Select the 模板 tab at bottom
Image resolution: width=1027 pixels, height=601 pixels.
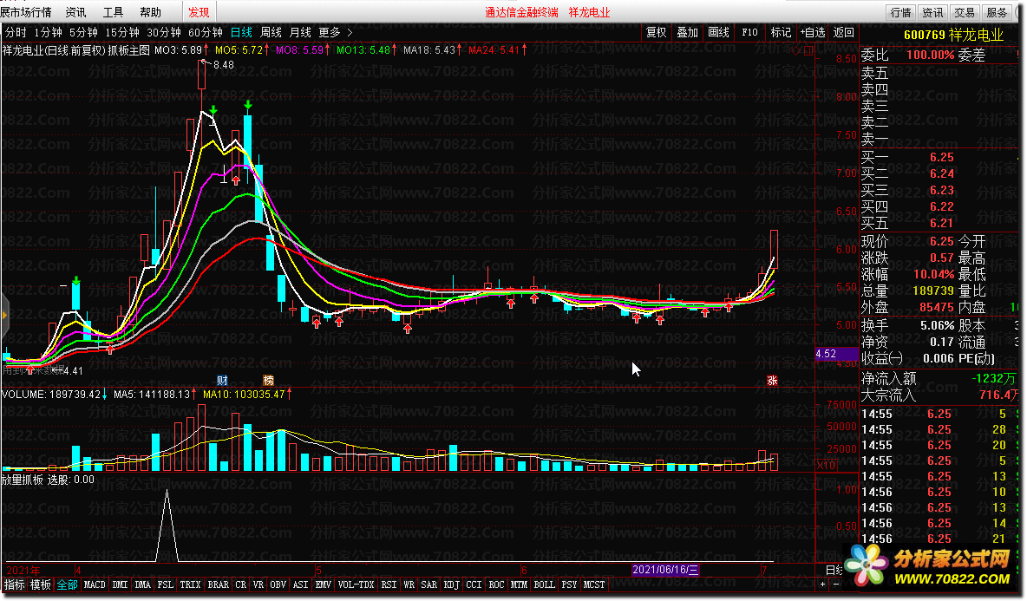click(41, 585)
